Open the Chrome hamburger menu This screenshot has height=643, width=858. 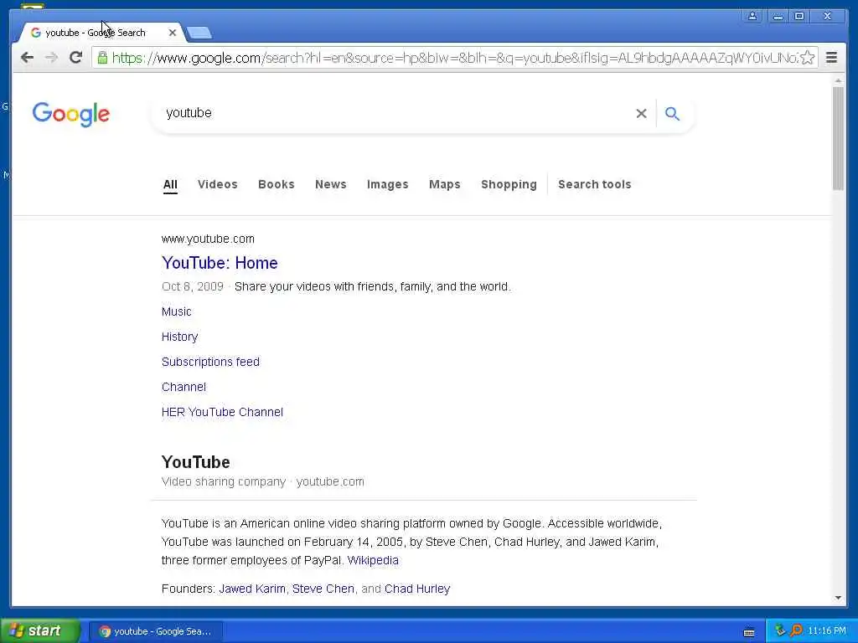(831, 58)
